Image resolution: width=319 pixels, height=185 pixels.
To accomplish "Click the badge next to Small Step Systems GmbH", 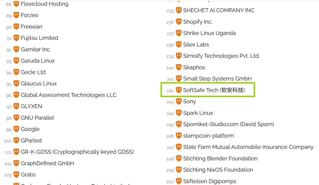I will pos(179,78).
